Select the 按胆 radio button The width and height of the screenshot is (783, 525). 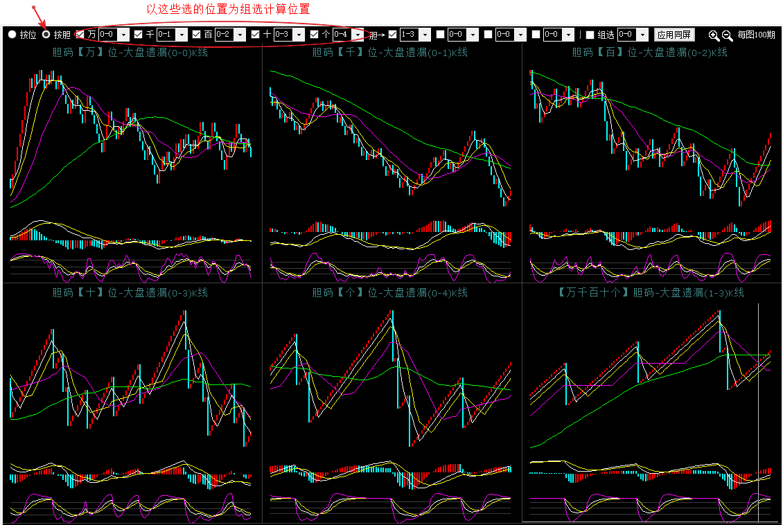point(46,35)
